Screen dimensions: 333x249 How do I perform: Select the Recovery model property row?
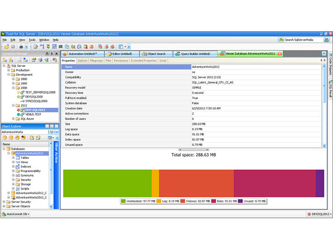coord(191,87)
